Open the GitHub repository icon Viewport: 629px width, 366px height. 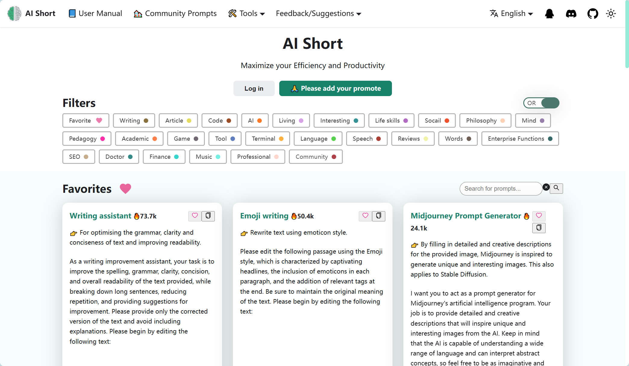point(593,14)
